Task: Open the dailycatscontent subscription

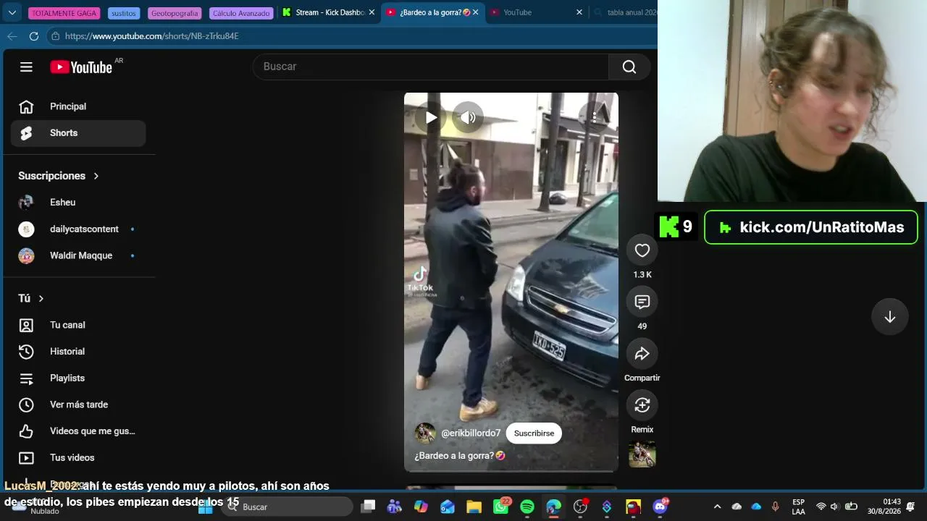Action: click(78, 229)
